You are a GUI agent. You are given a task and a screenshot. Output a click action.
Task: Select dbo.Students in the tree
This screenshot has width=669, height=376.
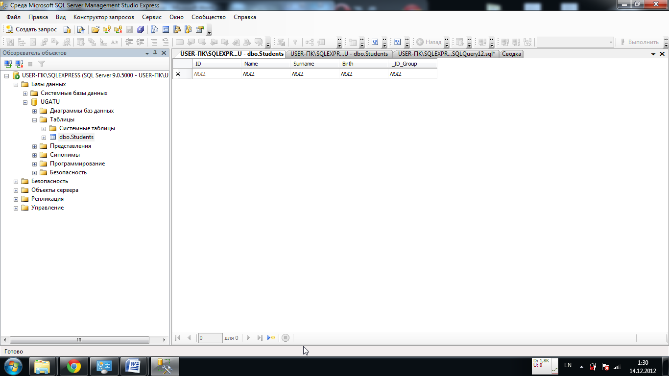click(76, 137)
